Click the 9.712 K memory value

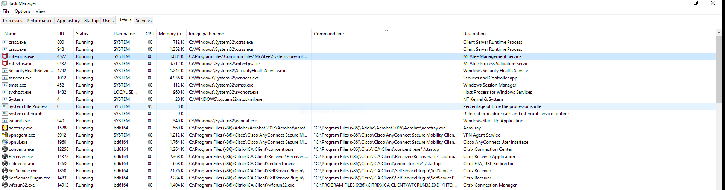pos(176,64)
